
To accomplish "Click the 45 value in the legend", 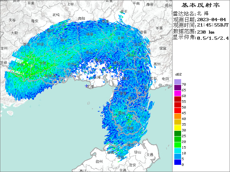I will pos(184,113).
